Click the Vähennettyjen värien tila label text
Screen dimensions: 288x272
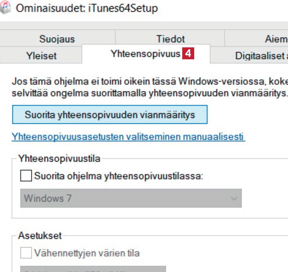(87, 253)
